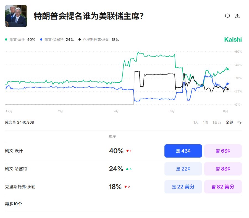
Task: Click 是 22¢ for 凯文·哈塞特
Action: pyautogui.click(x=183, y=169)
